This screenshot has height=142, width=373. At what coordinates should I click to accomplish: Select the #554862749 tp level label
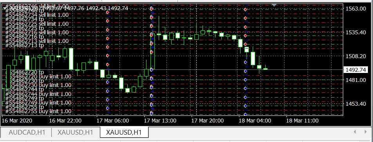tap(25, 98)
